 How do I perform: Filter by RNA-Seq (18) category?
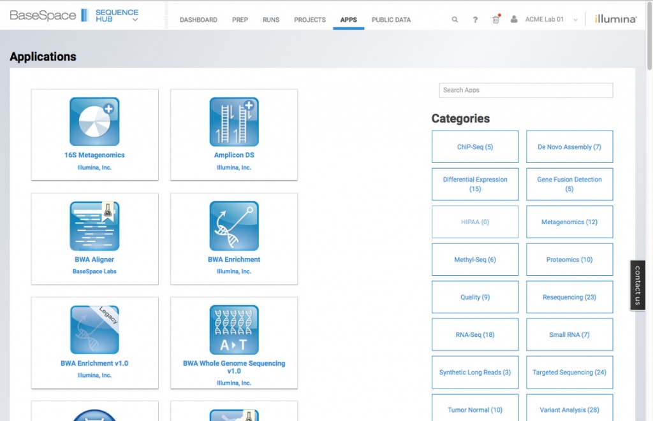click(475, 334)
